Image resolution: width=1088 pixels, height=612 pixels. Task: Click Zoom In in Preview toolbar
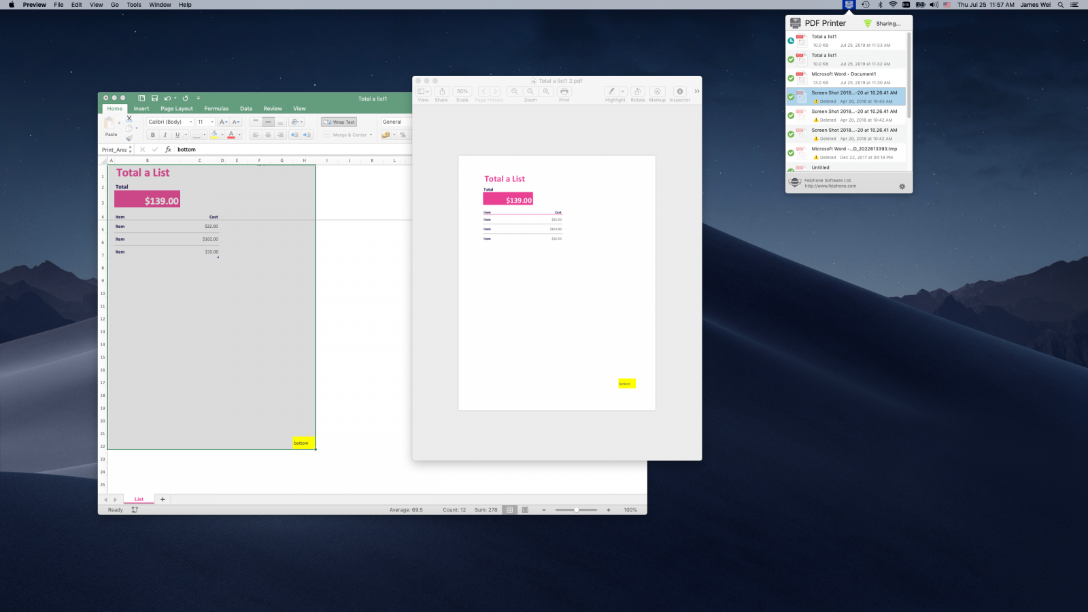pyautogui.click(x=546, y=91)
